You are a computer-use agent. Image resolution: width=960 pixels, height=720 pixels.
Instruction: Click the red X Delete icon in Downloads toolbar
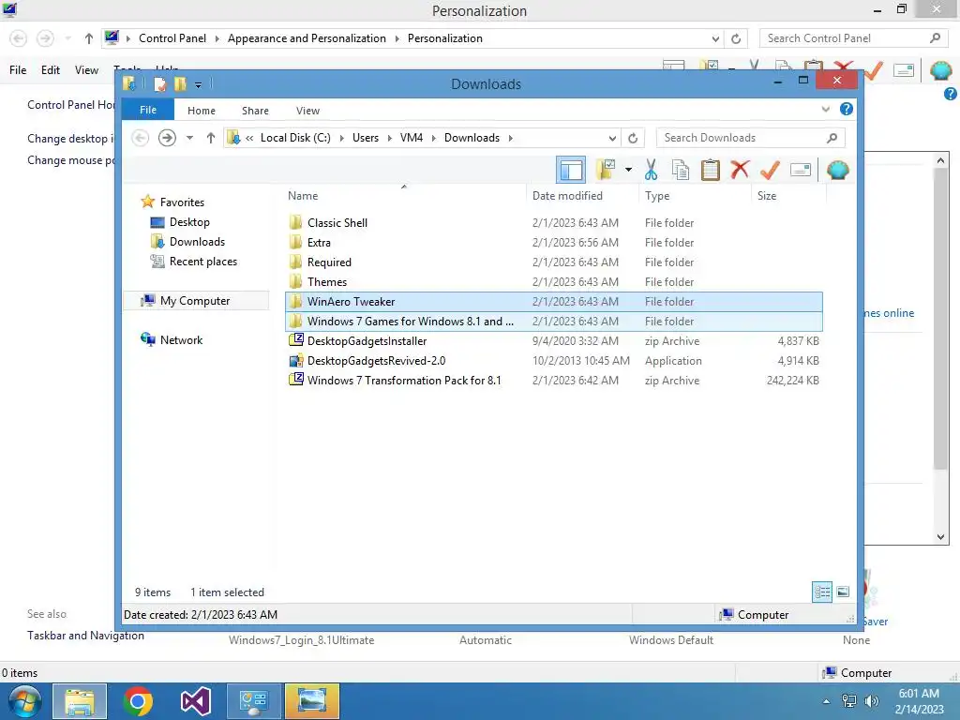[x=740, y=169]
